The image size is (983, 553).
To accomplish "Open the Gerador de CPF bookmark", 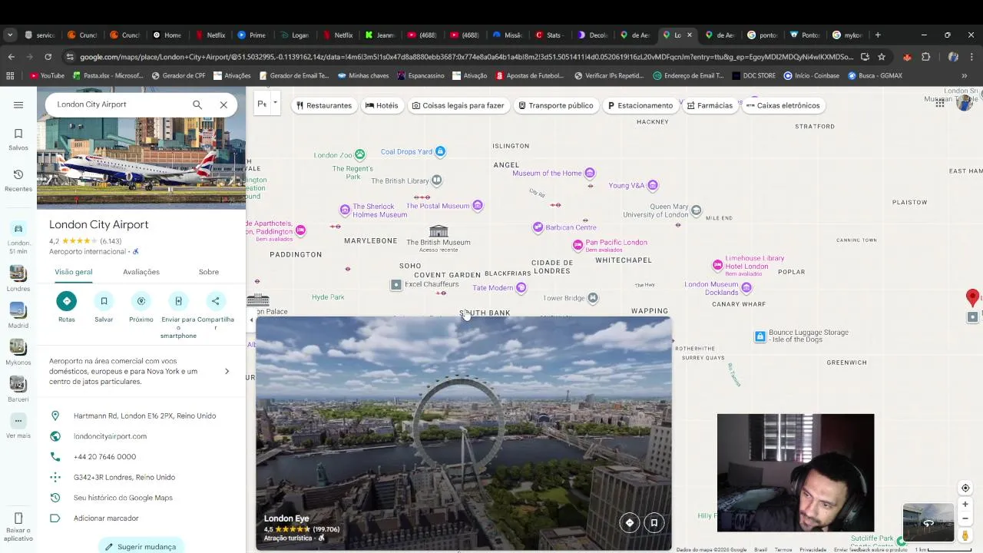I will point(178,75).
